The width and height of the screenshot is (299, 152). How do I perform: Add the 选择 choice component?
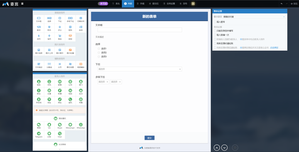(x=49, y=20)
